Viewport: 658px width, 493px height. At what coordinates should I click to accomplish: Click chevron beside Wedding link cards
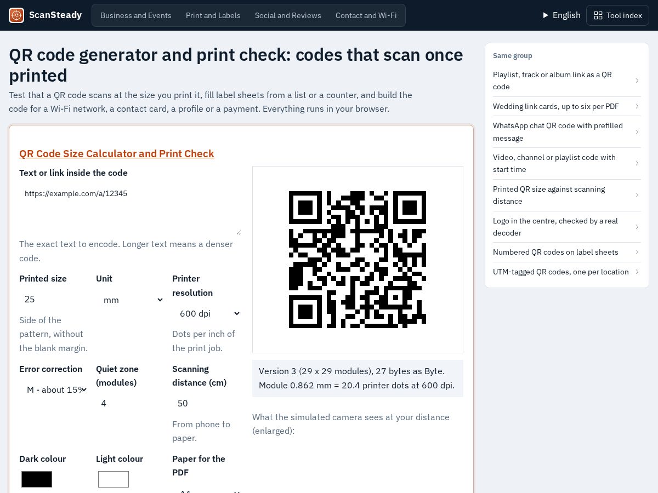point(637,106)
